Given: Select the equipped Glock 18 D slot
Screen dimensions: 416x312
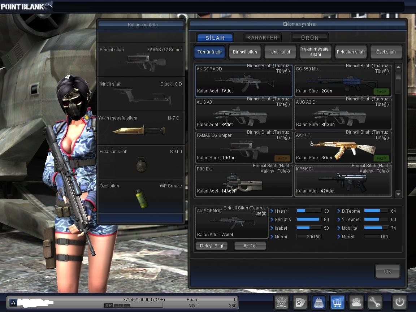Looking at the screenshot, I should (141, 94).
